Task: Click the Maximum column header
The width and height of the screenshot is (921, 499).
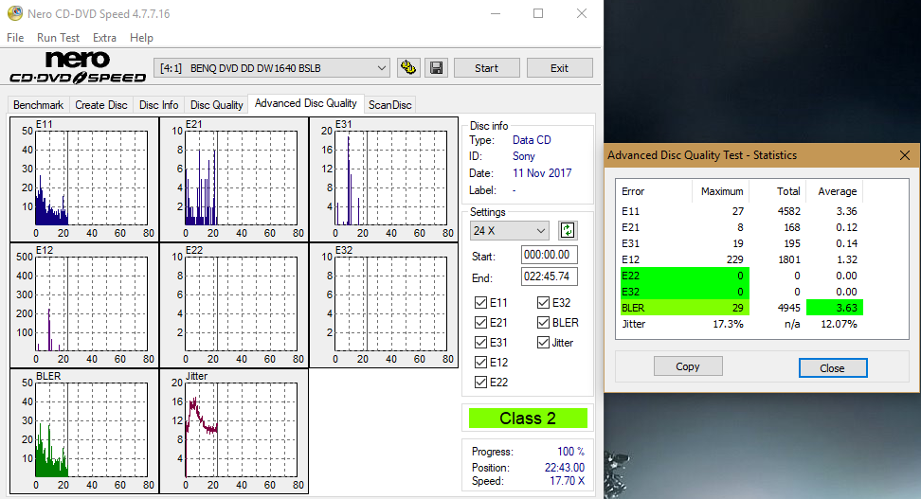Action: click(722, 191)
